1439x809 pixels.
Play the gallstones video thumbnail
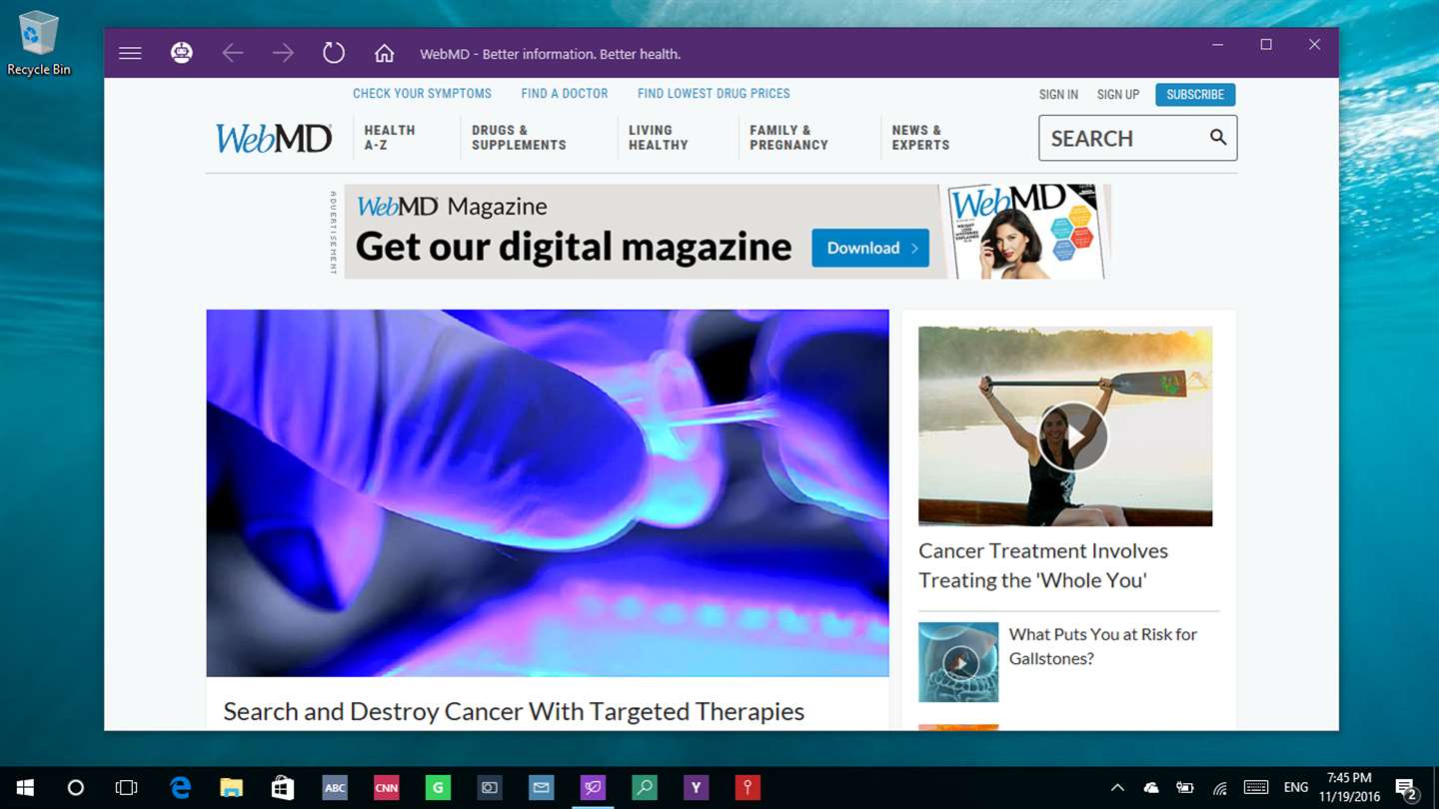pyautogui.click(x=960, y=662)
